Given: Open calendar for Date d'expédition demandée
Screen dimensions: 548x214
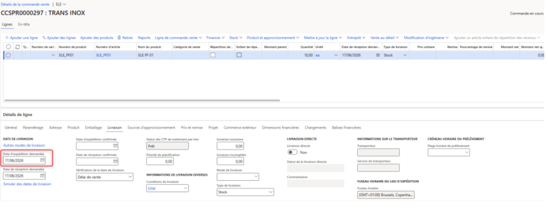Looking at the screenshot, I should pos(42,160).
